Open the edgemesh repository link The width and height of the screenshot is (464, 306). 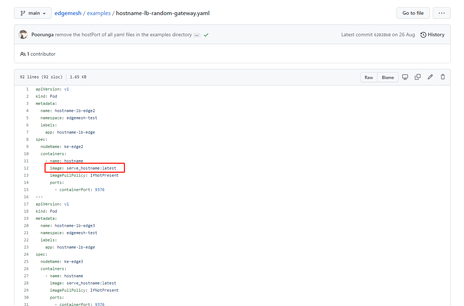pyautogui.click(x=68, y=13)
